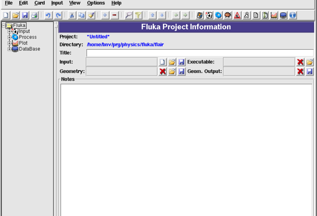This screenshot has height=216, width=317.
Task: Open Plot via red chart toolbar icon
Action: pyautogui.click(x=274, y=15)
